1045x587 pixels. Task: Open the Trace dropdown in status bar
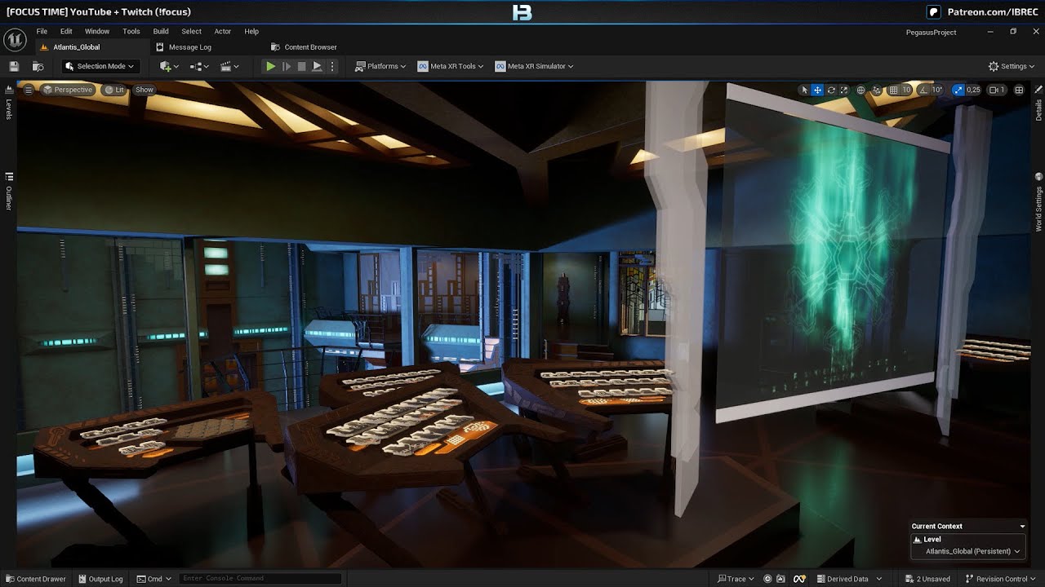click(x=736, y=579)
